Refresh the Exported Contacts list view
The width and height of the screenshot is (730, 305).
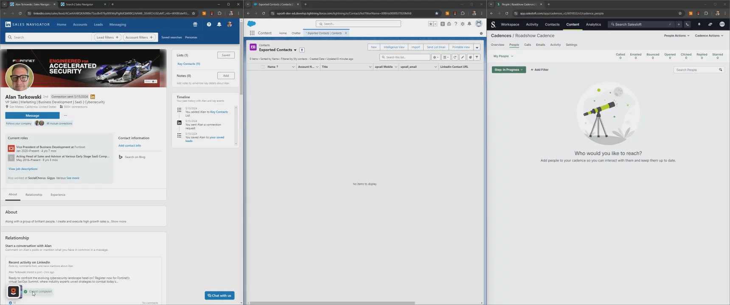(455, 57)
